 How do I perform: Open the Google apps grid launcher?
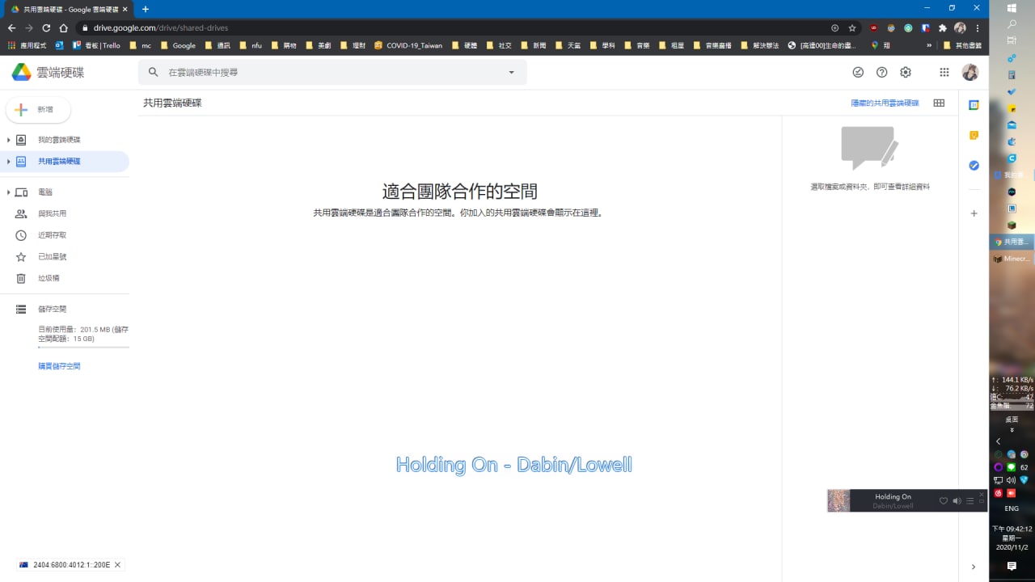(x=944, y=72)
